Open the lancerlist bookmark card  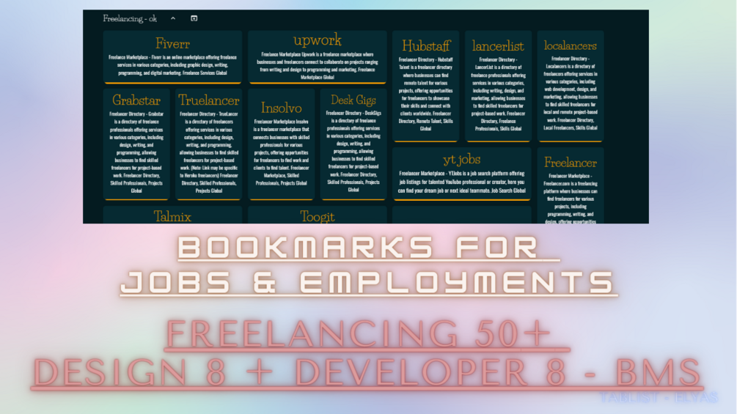coord(498,86)
